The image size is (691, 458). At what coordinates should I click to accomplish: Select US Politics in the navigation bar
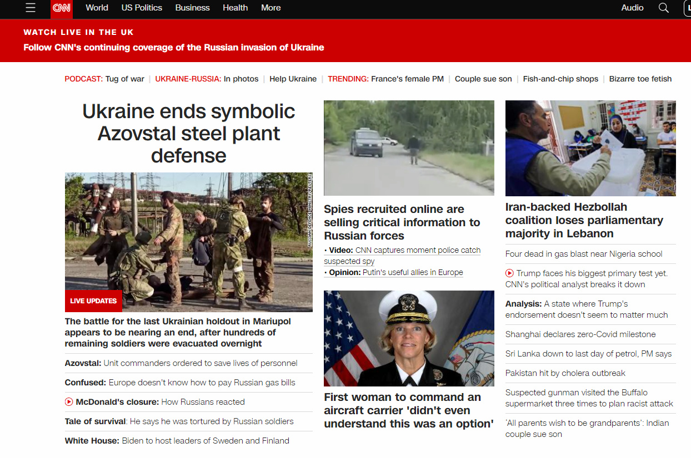(x=142, y=8)
